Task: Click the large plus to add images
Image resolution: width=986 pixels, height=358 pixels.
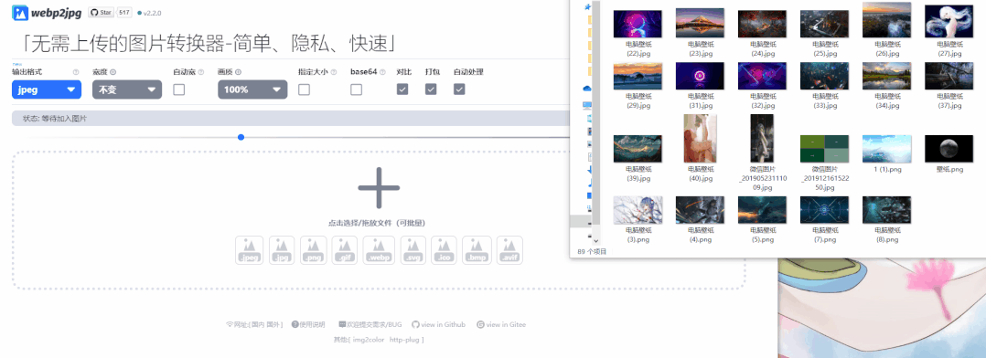Action: 379,188
